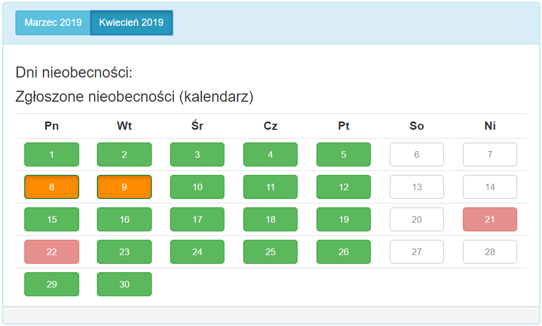The width and height of the screenshot is (542, 326).
Task: Switch to the Marzec 2019 tab
Action: (x=53, y=23)
